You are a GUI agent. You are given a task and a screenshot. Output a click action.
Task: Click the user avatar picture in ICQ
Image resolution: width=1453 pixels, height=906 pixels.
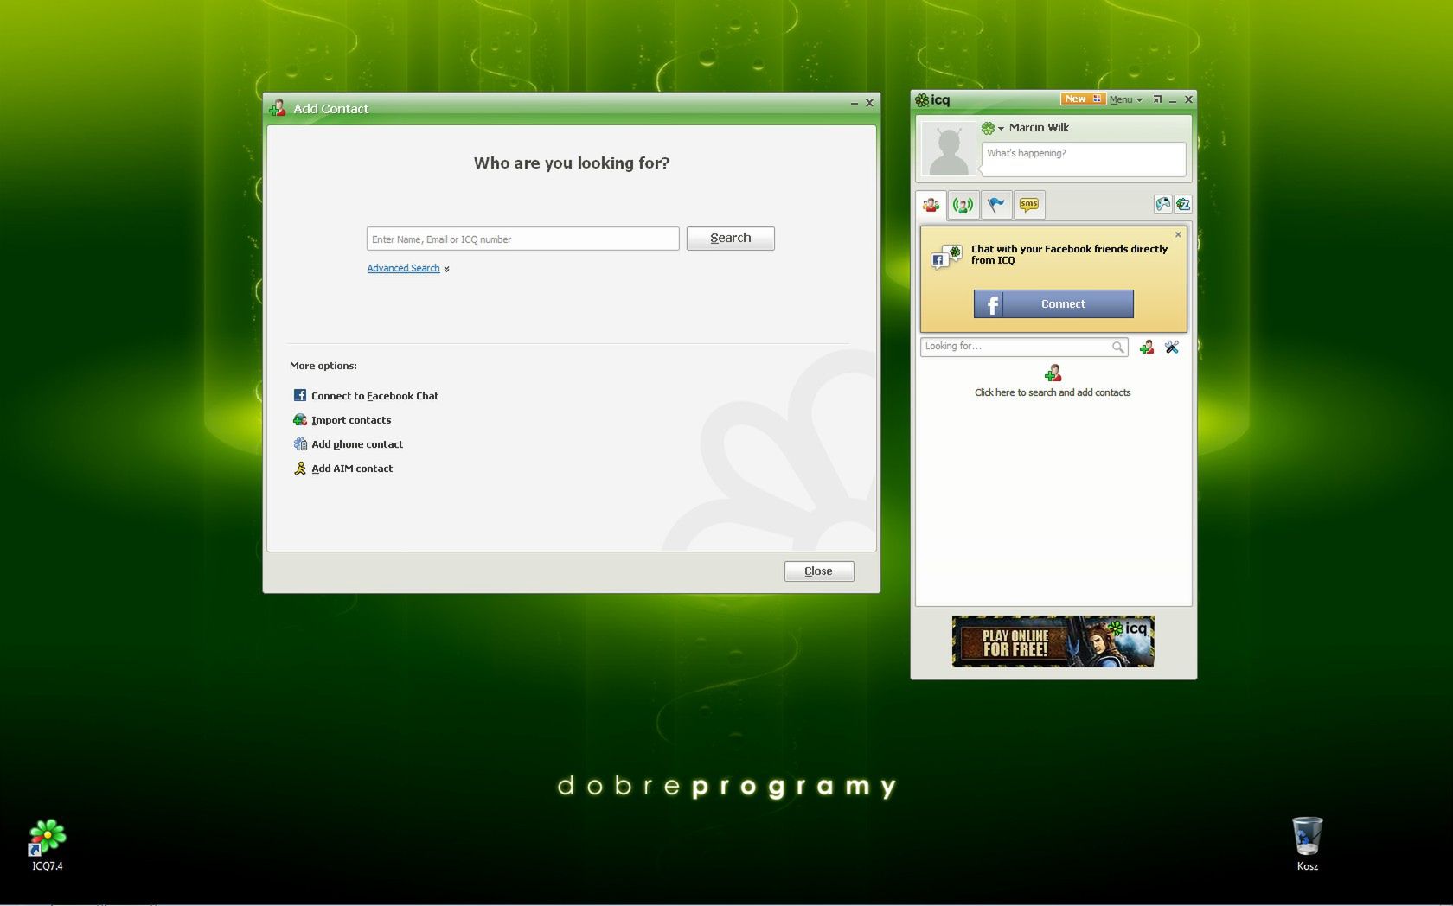(948, 149)
